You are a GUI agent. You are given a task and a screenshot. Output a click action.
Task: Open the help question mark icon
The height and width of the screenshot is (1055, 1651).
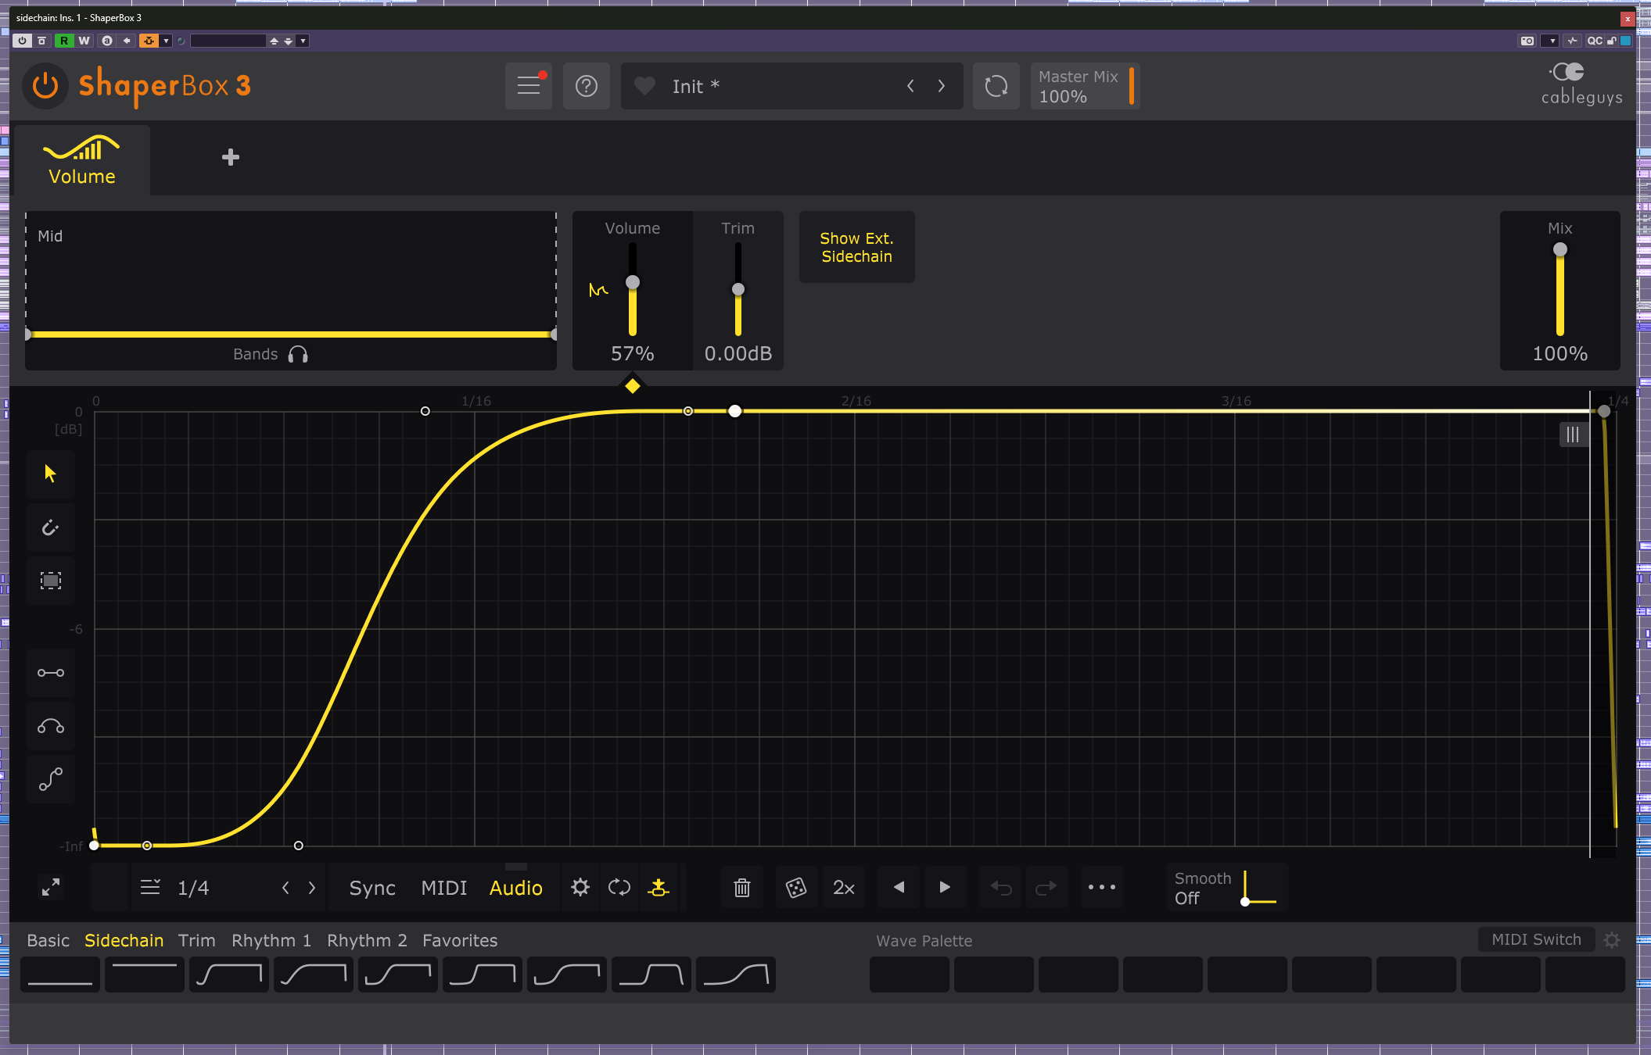(587, 85)
